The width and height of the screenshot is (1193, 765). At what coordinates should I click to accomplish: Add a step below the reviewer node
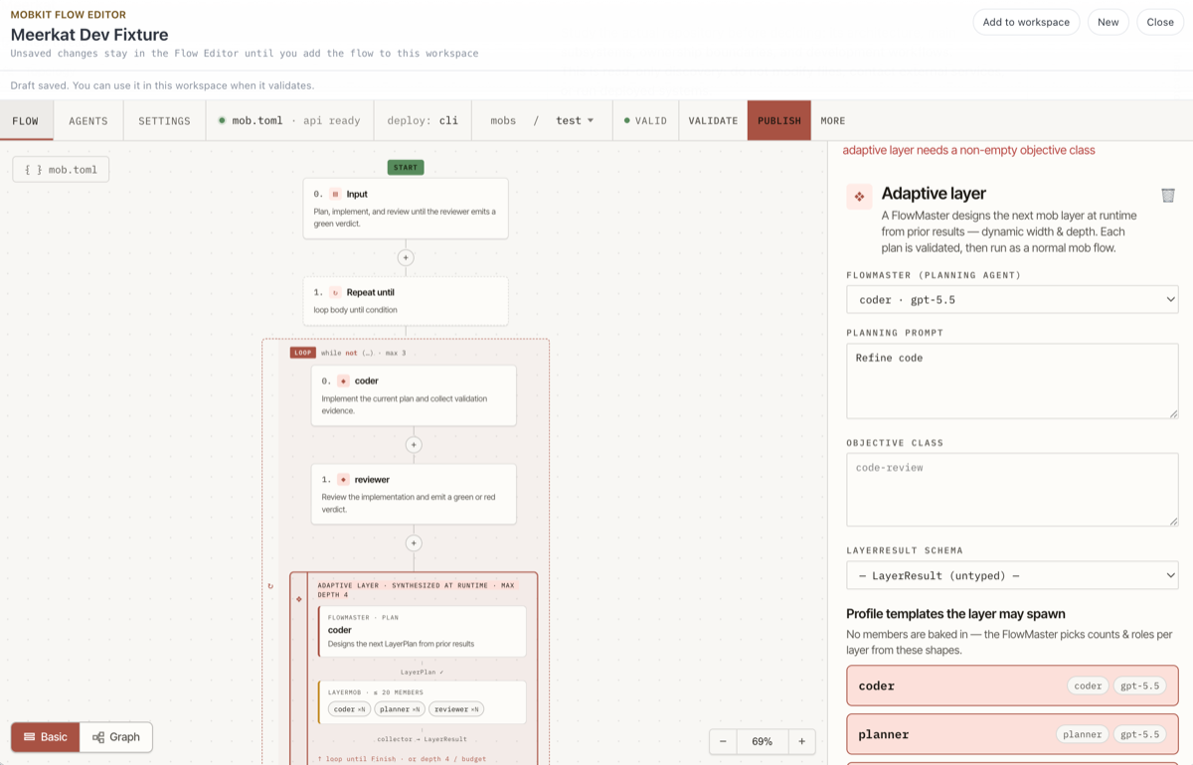414,543
